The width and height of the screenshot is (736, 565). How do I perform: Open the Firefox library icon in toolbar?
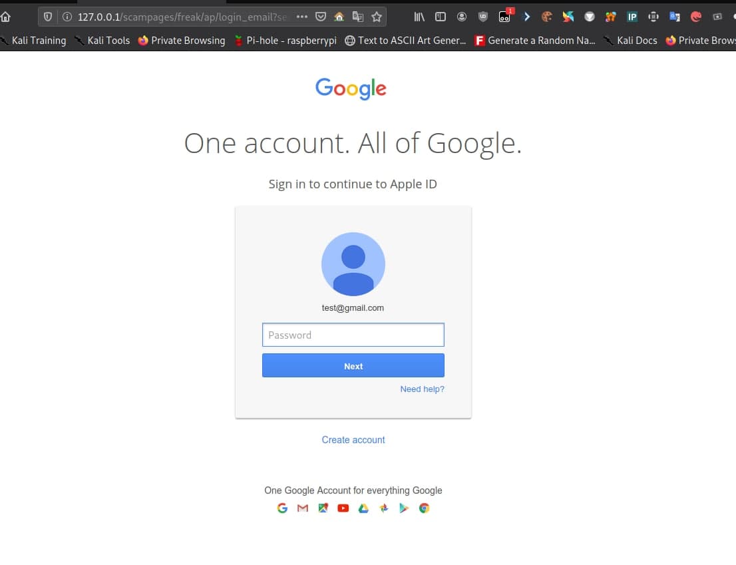419,17
